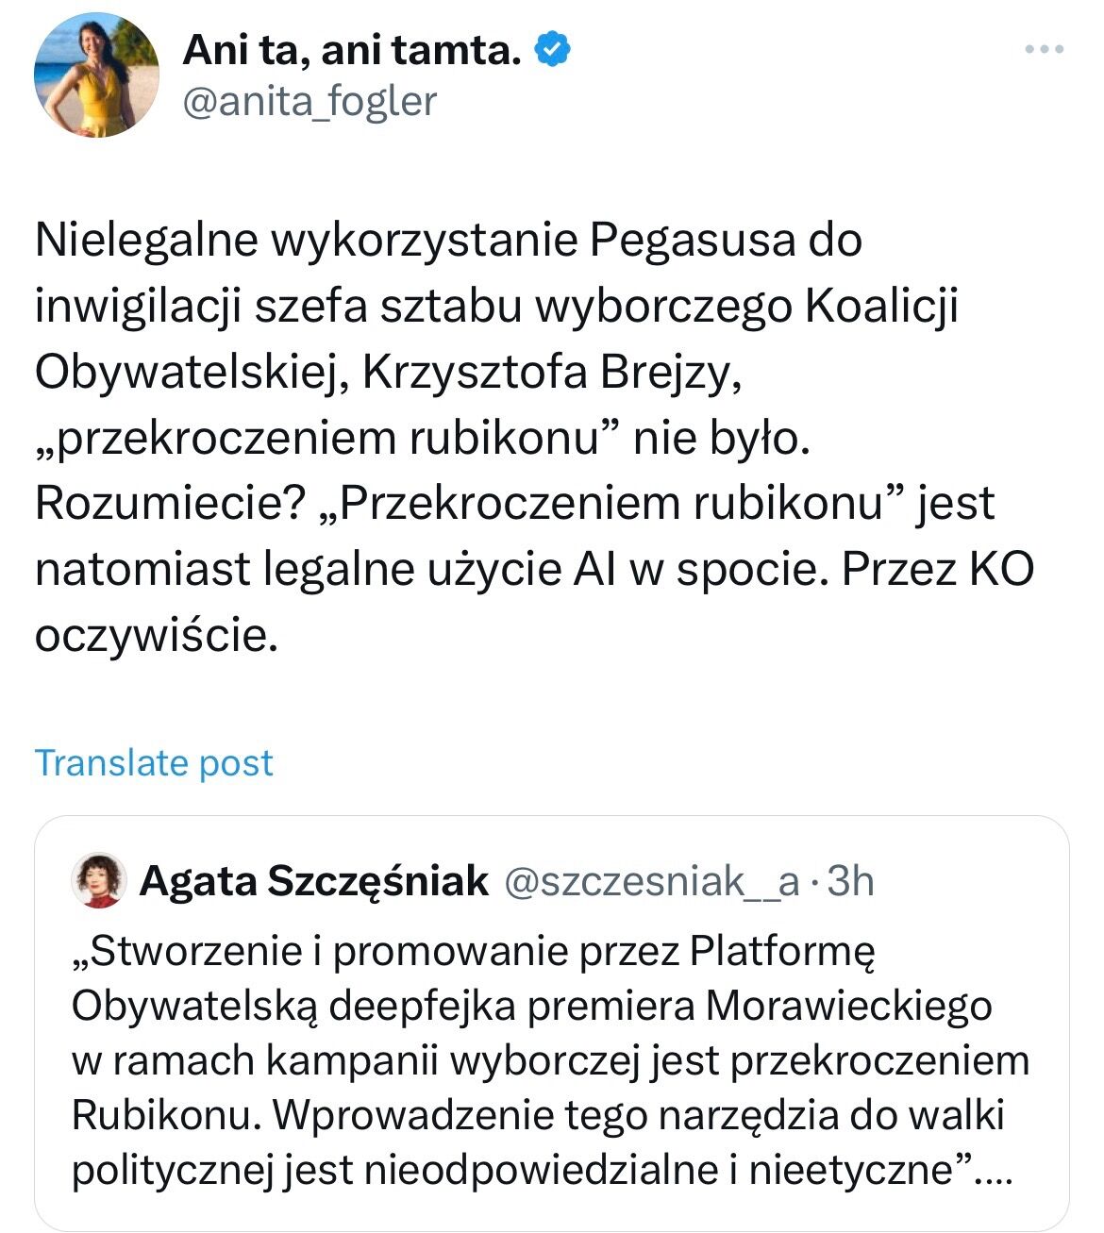Image resolution: width=1104 pixels, height=1233 pixels.
Task: Click Agata Szczęśniak's small avatar
Action: [99, 881]
